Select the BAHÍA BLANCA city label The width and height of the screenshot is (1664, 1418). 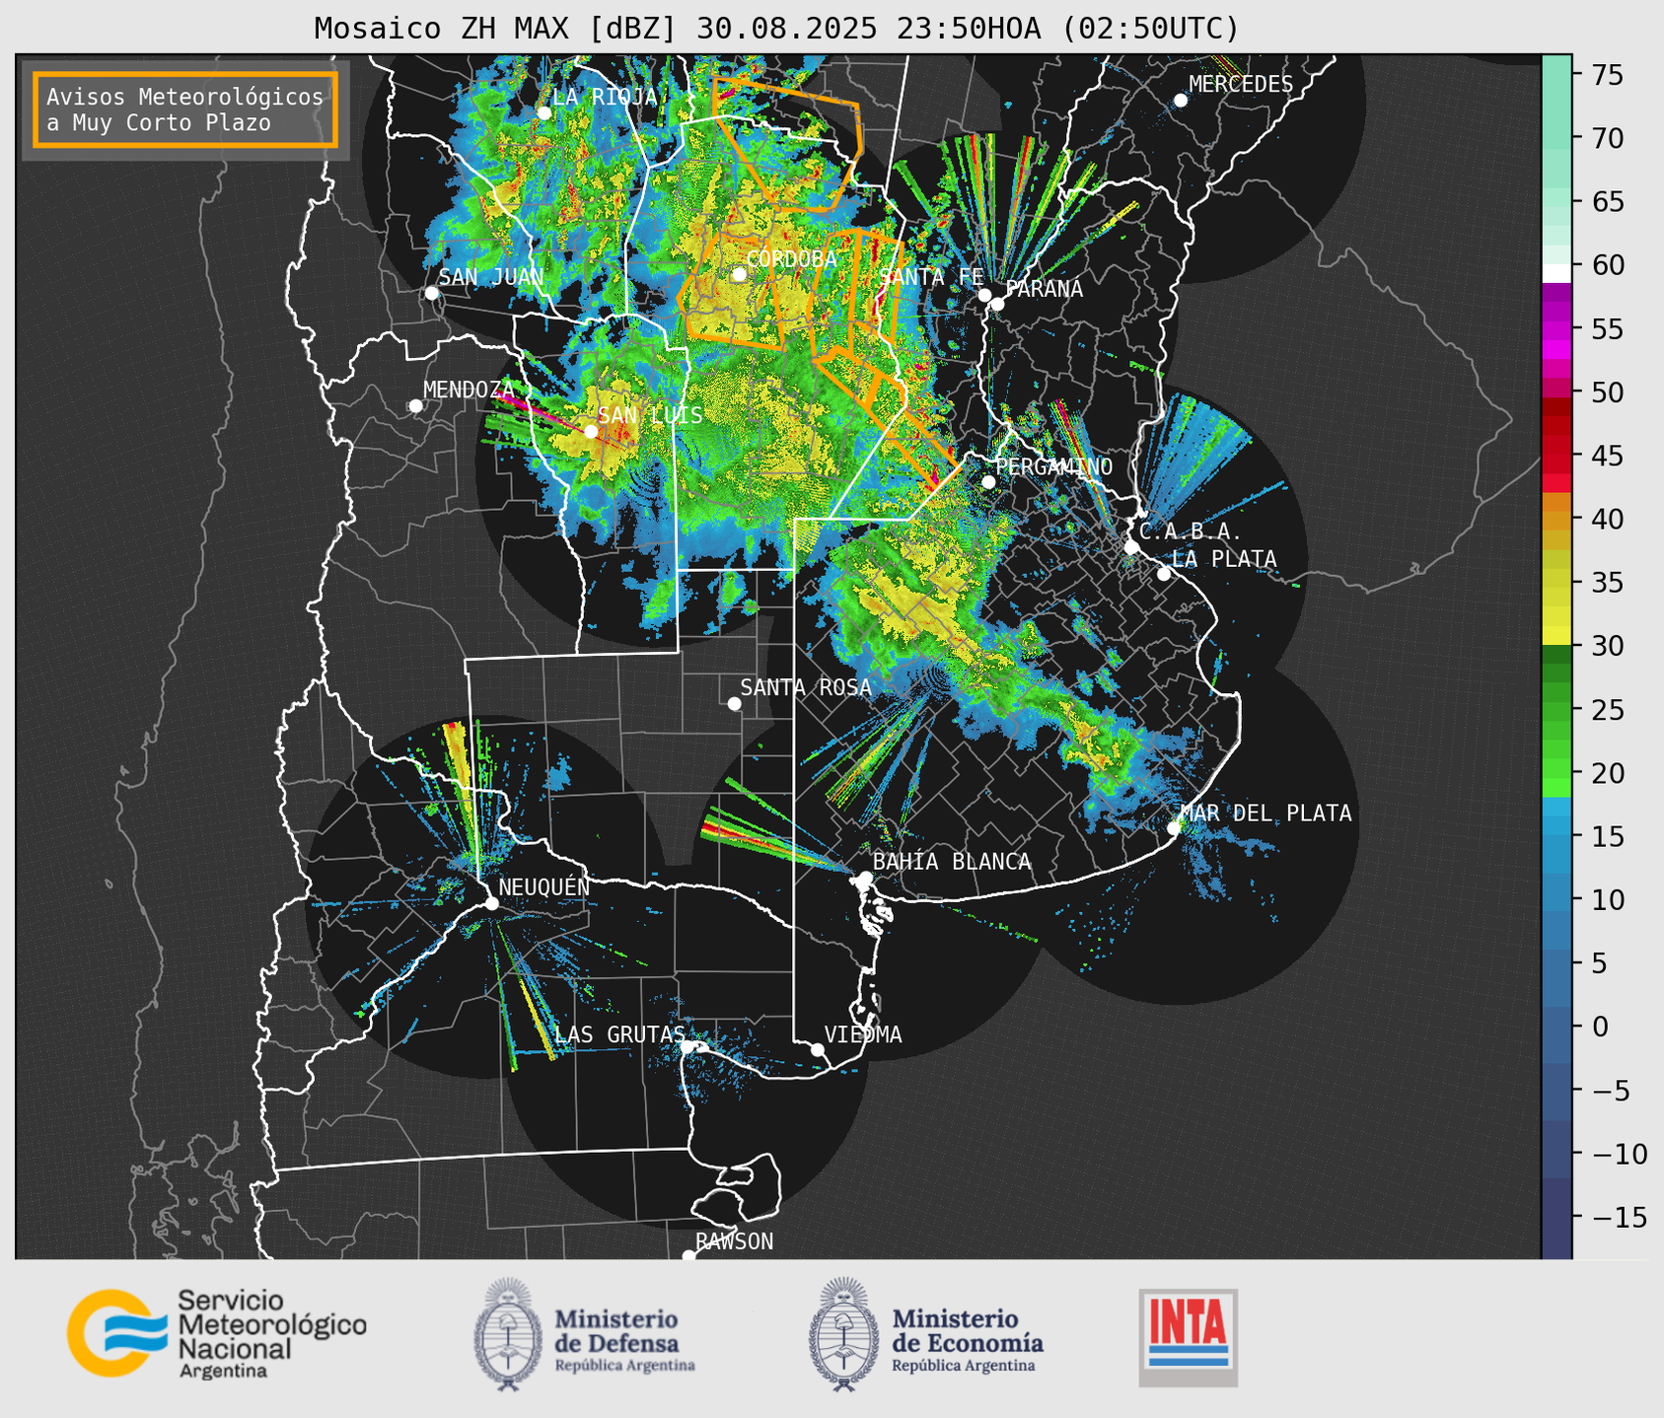(x=952, y=862)
